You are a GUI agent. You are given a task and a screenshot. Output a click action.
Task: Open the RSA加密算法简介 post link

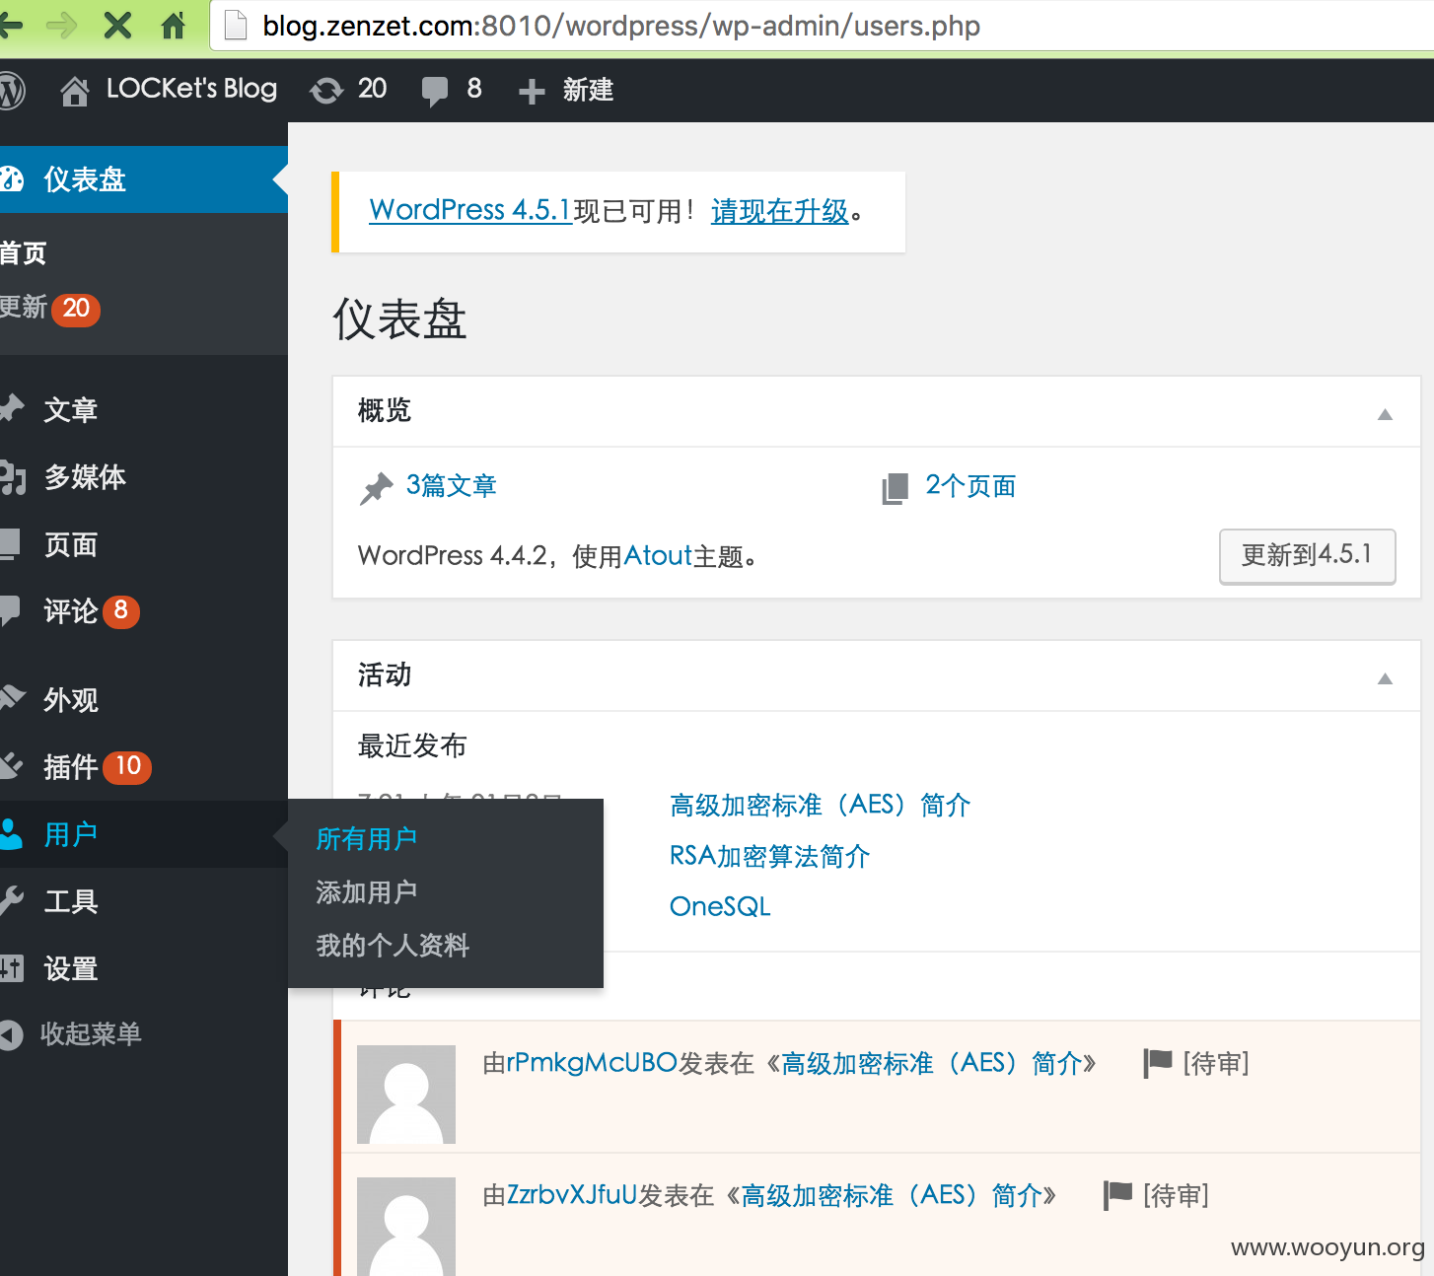[x=769, y=856]
